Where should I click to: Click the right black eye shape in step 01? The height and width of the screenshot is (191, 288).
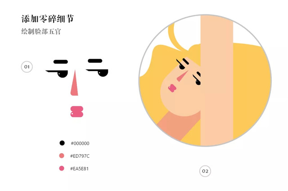click(x=103, y=73)
